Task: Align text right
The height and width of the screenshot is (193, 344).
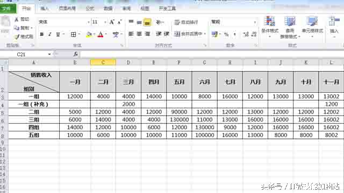Action: 147,34
